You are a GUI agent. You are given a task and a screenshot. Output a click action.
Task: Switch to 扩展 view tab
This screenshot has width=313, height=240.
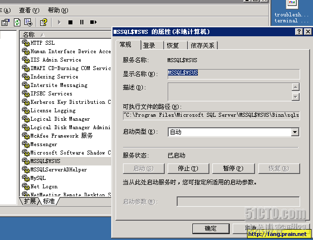point(30,201)
